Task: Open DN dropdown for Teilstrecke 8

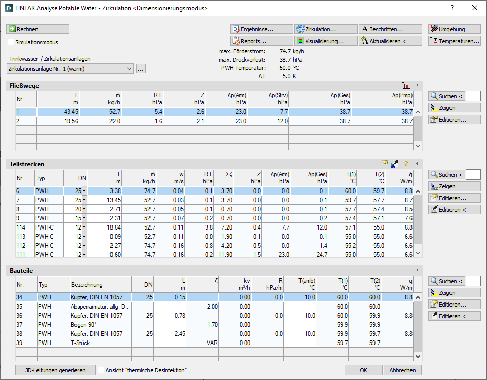Action: [x=84, y=209]
